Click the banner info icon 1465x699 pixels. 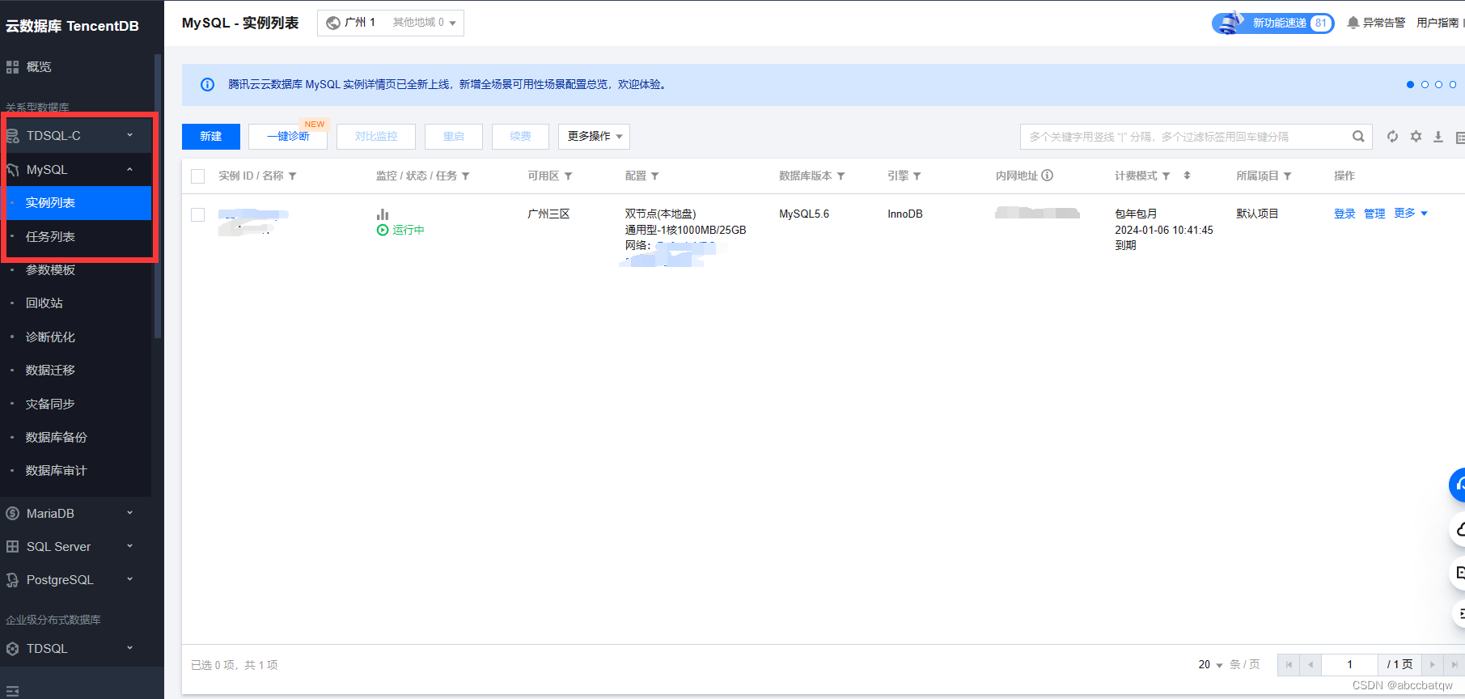(x=207, y=85)
